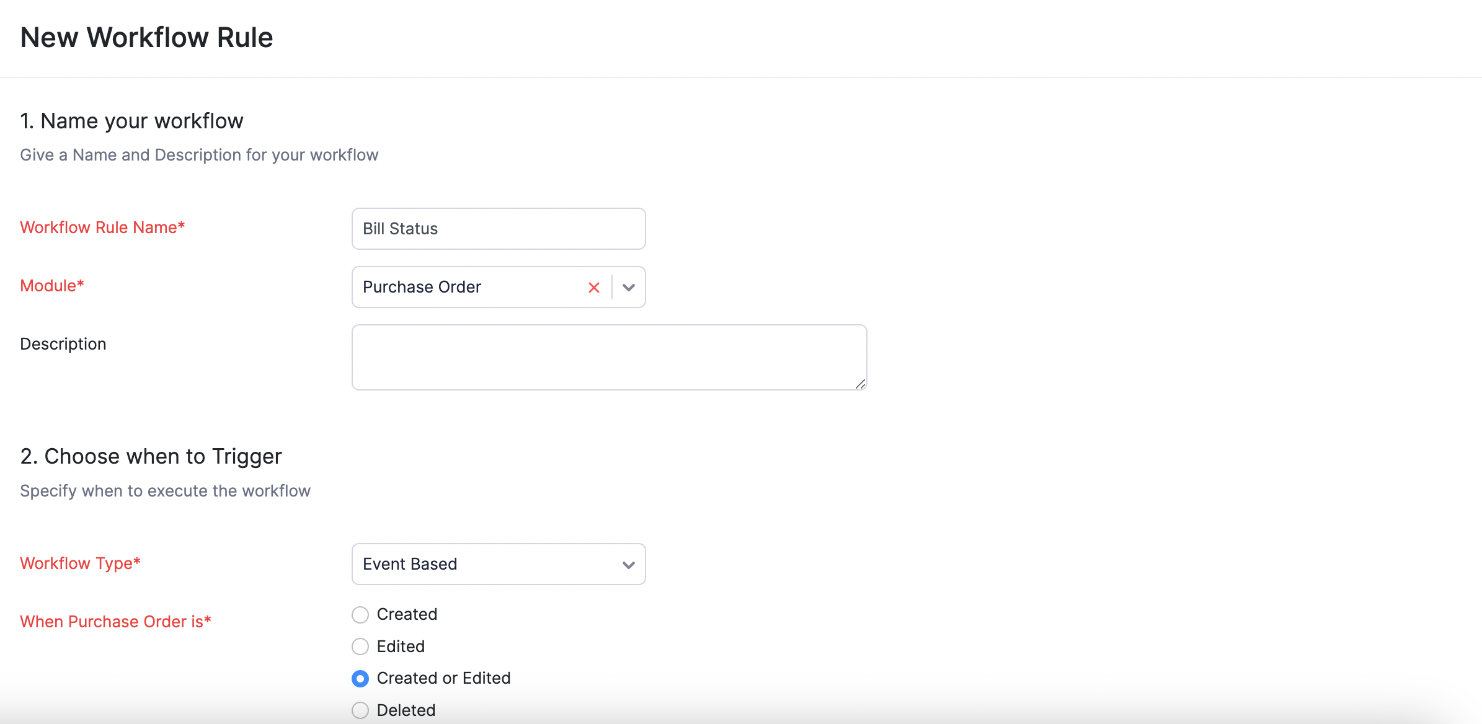Open the Workflow Type dropdown
This screenshot has height=724, width=1482.
[499, 564]
